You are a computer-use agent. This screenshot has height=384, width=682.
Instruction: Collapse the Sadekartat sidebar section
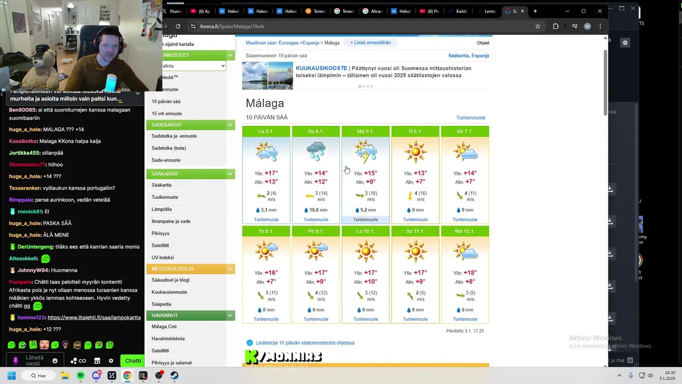pos(230,125)
